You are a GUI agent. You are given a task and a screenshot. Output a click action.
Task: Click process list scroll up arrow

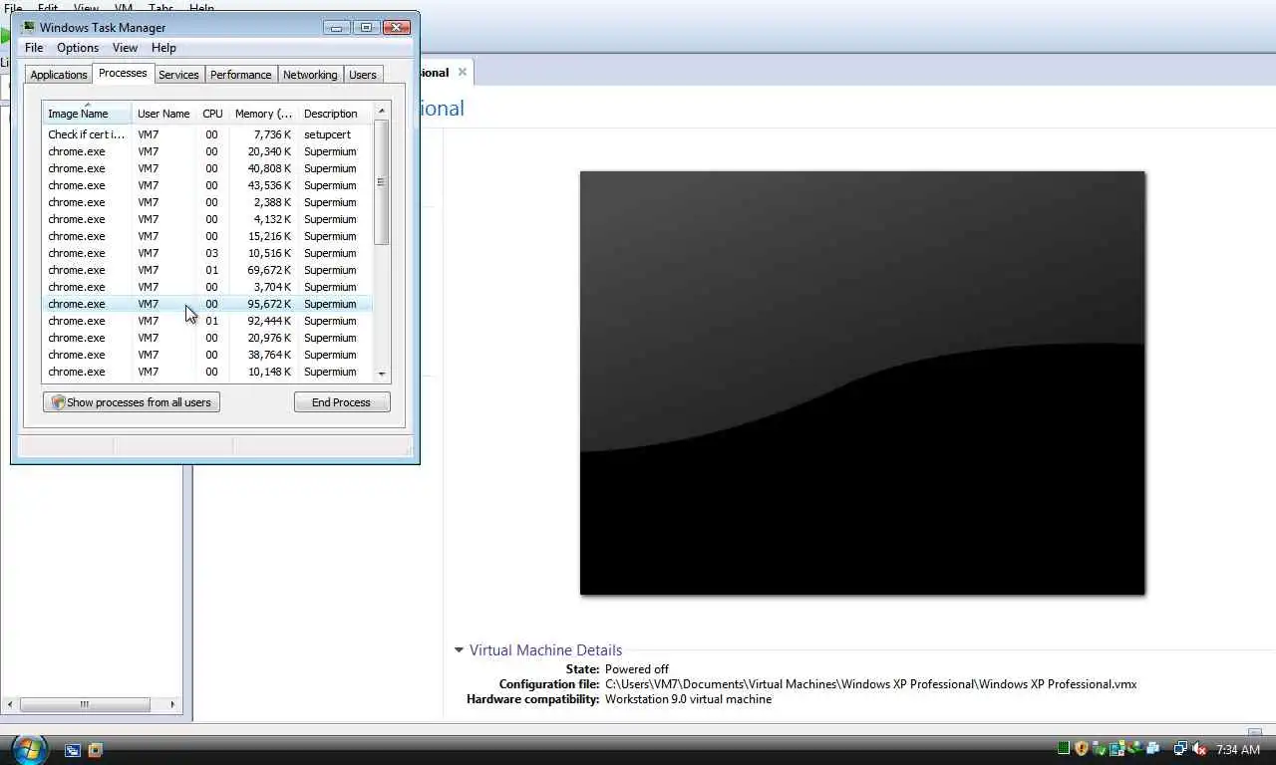[x=381, y=111]
